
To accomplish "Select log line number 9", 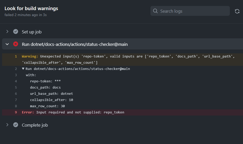I will [16, 112].
